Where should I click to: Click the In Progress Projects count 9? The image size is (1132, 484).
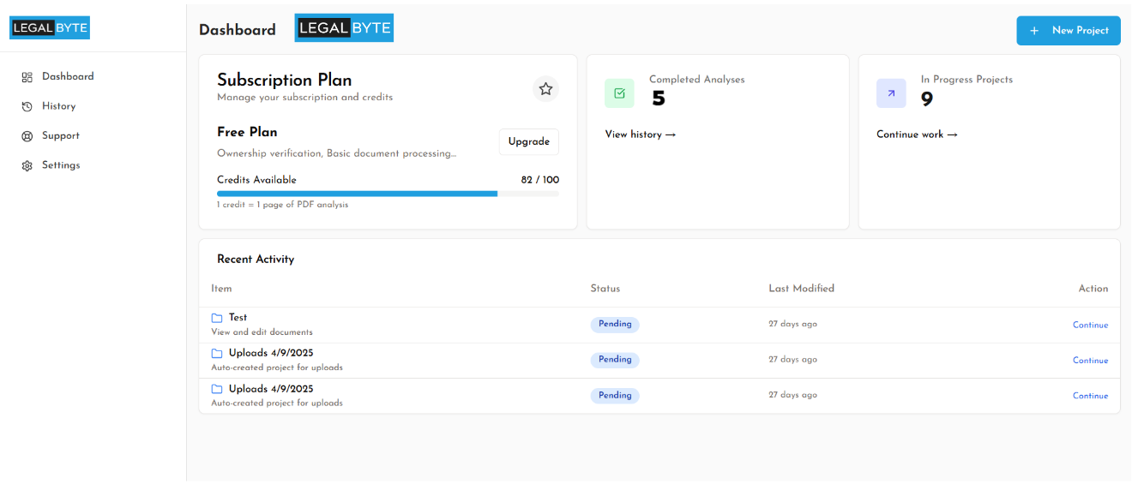click(927, 99)
